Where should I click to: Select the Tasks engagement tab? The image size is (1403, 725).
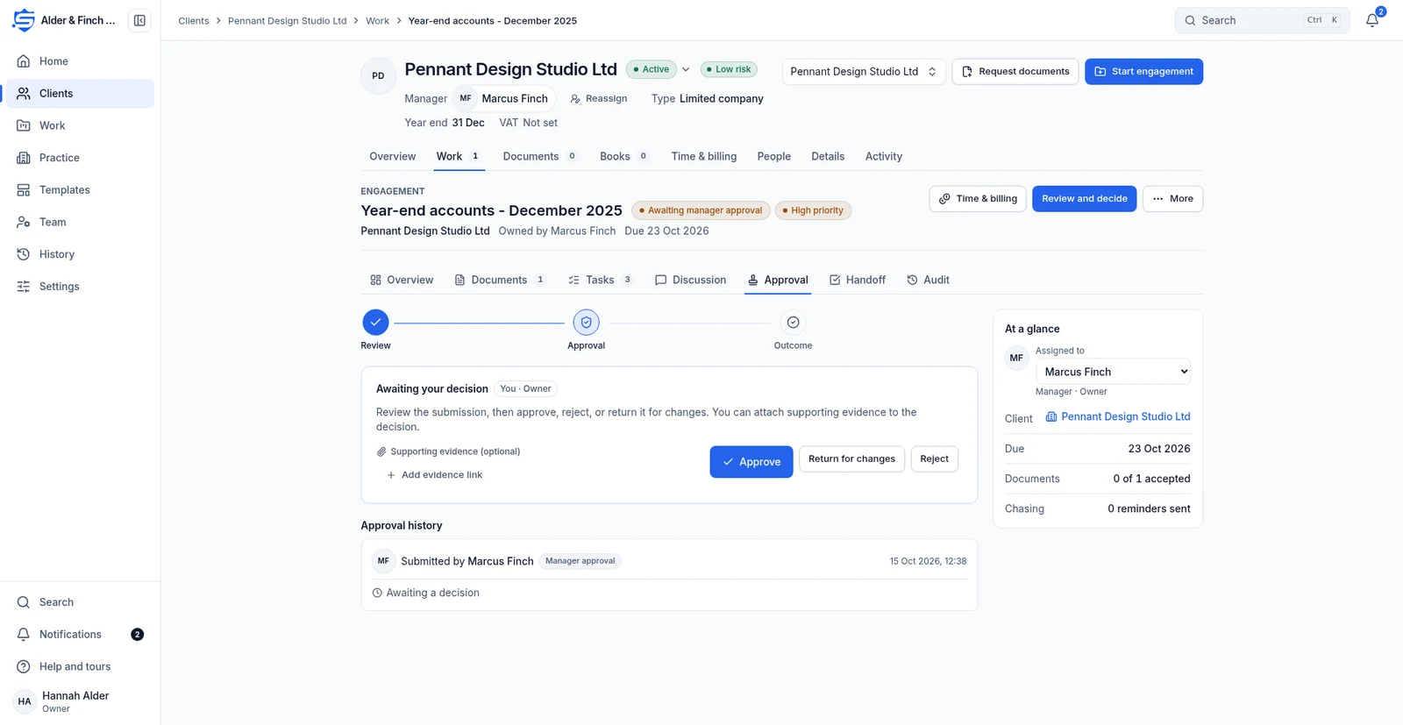coord(601,280)
